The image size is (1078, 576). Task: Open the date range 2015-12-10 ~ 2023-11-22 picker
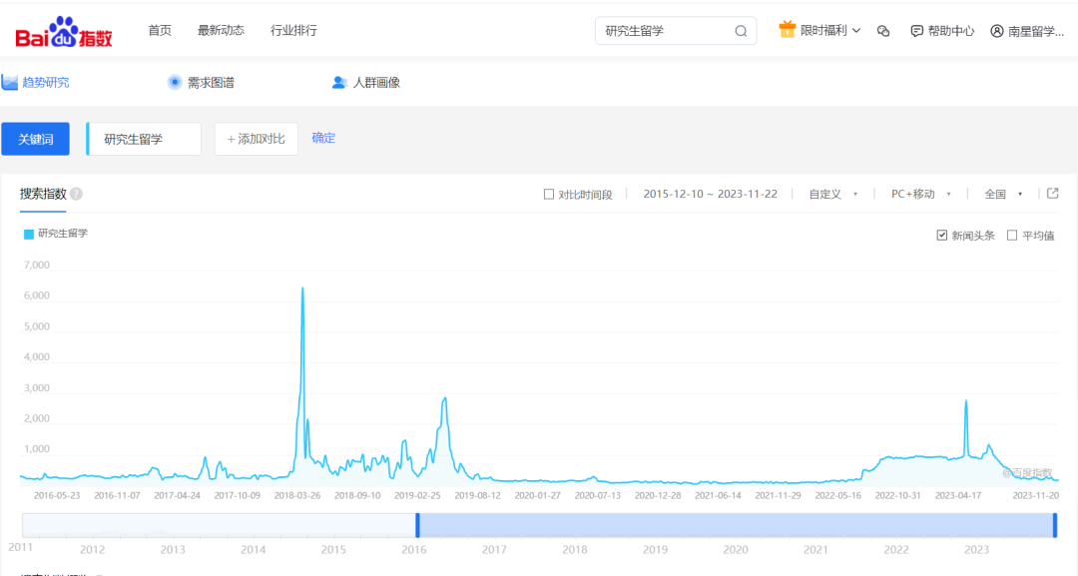tap(711, 194)
